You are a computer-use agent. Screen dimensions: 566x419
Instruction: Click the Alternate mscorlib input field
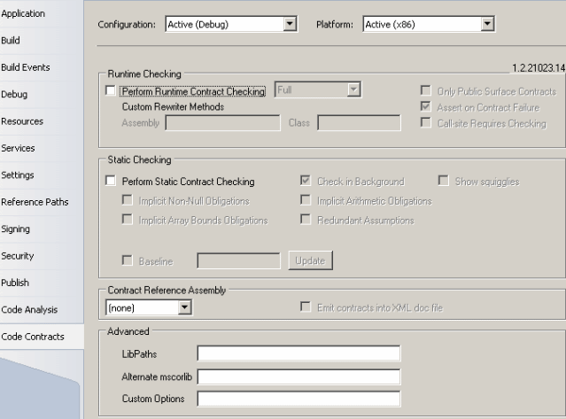point(299,376)
